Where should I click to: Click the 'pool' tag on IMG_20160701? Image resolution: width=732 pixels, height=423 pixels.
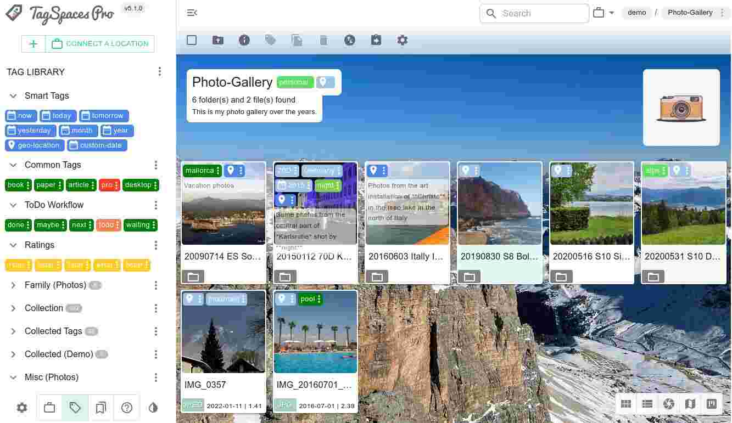(311, 299)
